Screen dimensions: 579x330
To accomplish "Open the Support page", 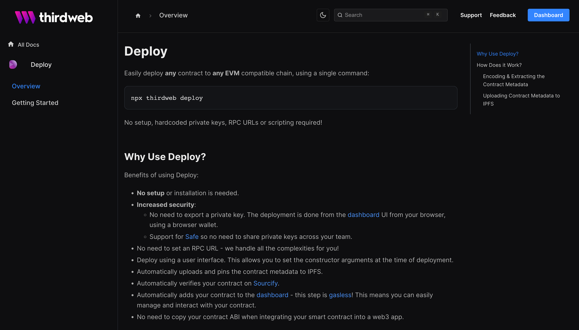I will (471, 15).
